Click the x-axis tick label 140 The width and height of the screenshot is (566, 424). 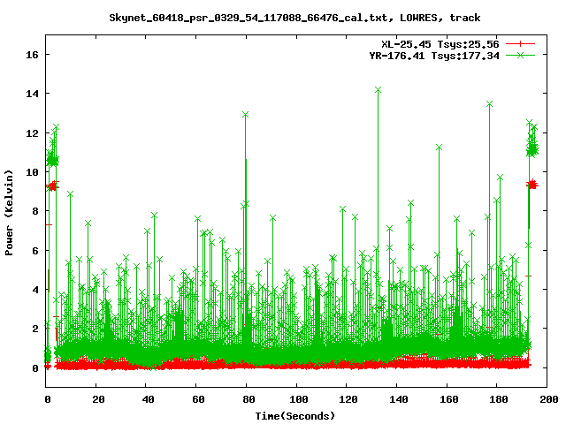click(399, 399)
